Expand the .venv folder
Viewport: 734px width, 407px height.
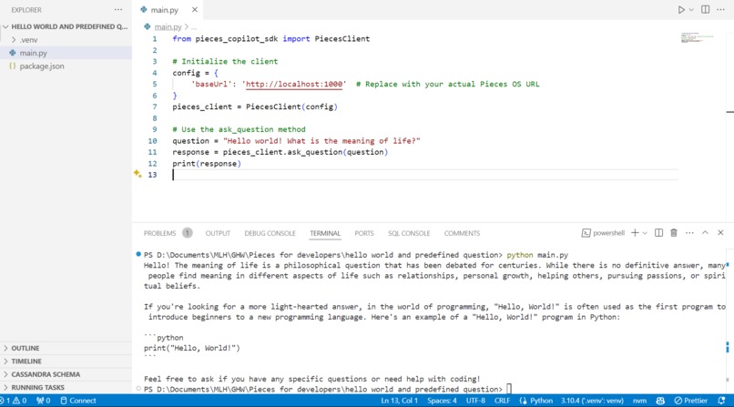(x=66, y=40)
